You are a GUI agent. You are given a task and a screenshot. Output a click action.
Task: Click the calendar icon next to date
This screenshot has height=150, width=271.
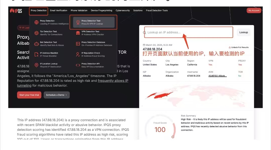144,45
